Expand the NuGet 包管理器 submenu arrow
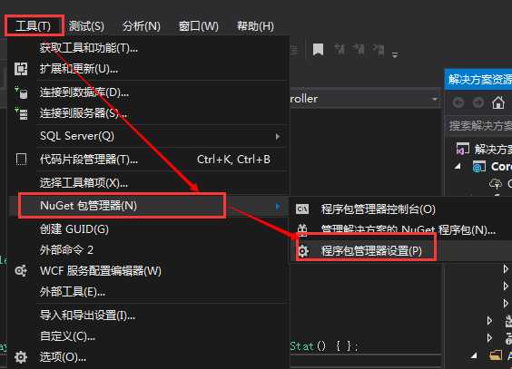The width and height of the screenshot is (512, 369). click(x=278, y=206)
